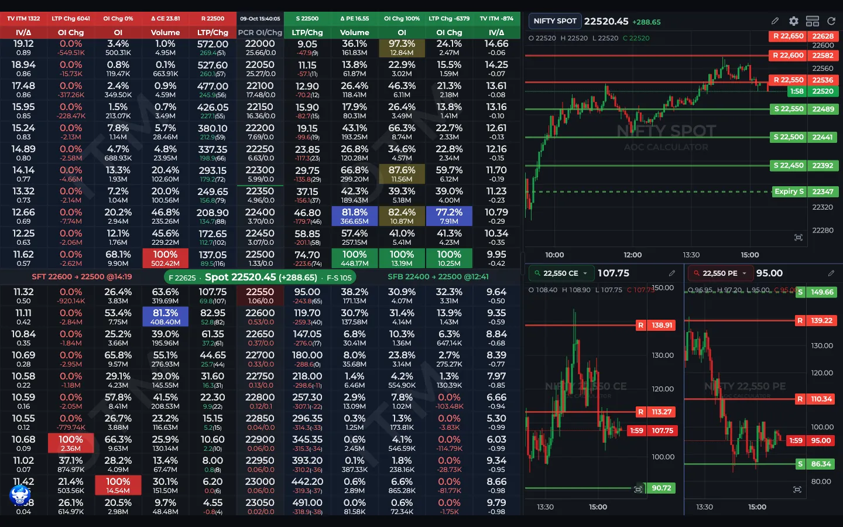Image resolution: width=843 pixels, height=527 pixels.
Task: Click the pencil edit icon on NIFTY SPOT chart
Action: [x=775, y=21]
